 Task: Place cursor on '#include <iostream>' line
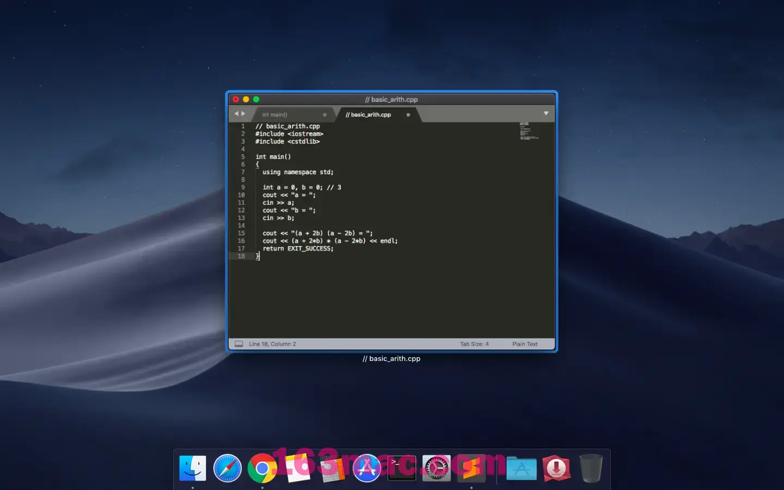click(290, 134)
